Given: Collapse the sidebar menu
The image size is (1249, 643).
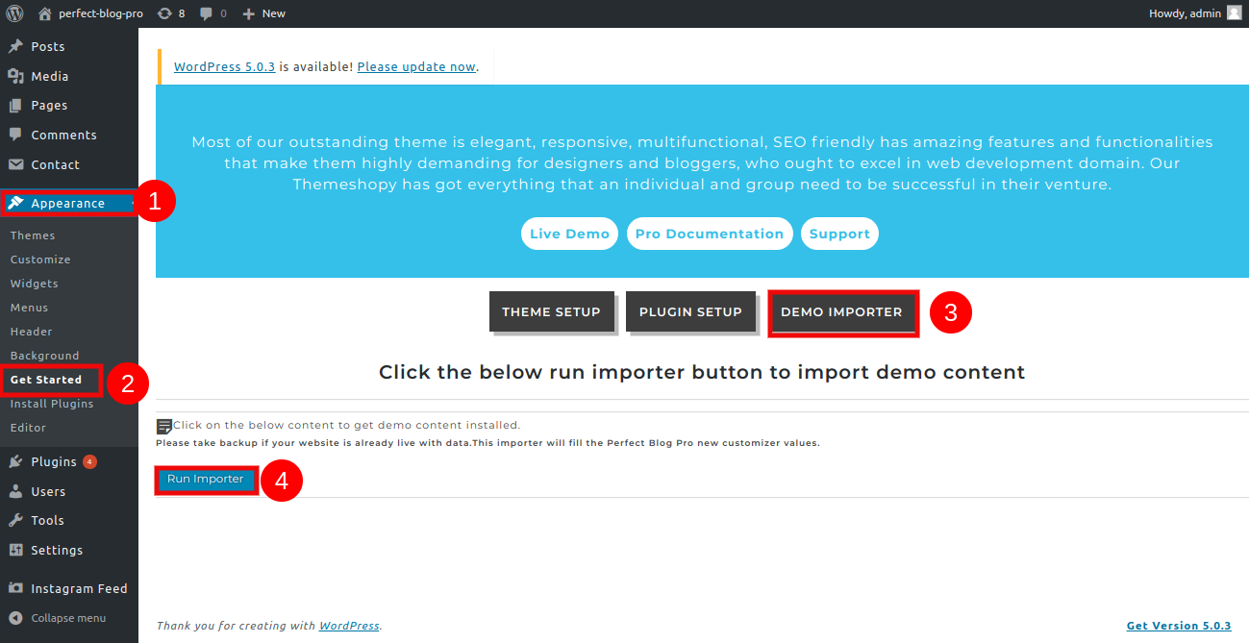Looking at the screenshot, I should 67,618.
